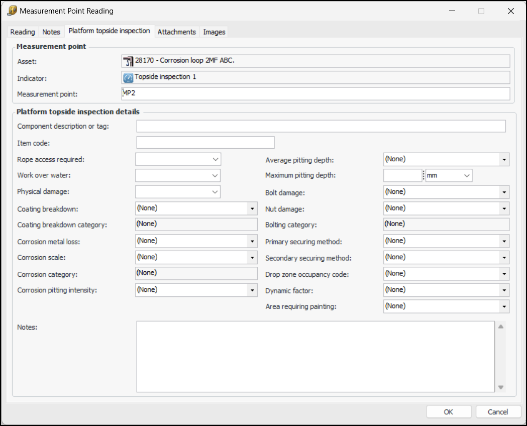Open the Area requiring painting dropdown
Viewport: 527px width, 426px height.
pyautogui.click(x=503, y=306)
